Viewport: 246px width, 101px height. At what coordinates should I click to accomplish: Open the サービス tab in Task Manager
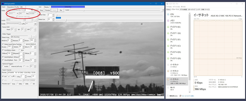point(207,9)
